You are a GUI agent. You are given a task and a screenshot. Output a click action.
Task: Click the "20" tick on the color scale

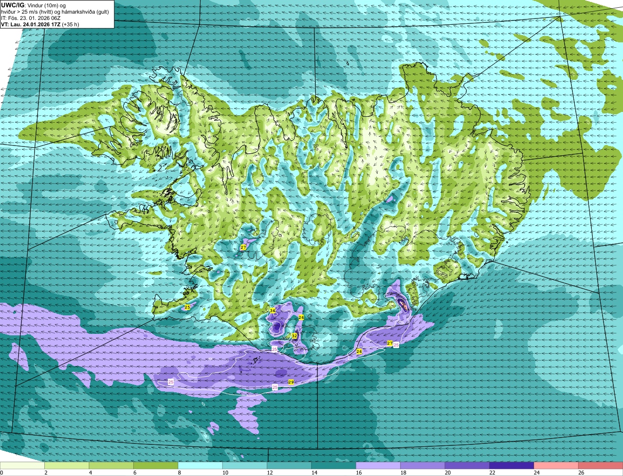pos(447,473)
